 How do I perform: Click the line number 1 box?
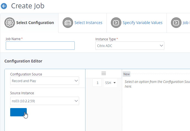pos(97,83)
